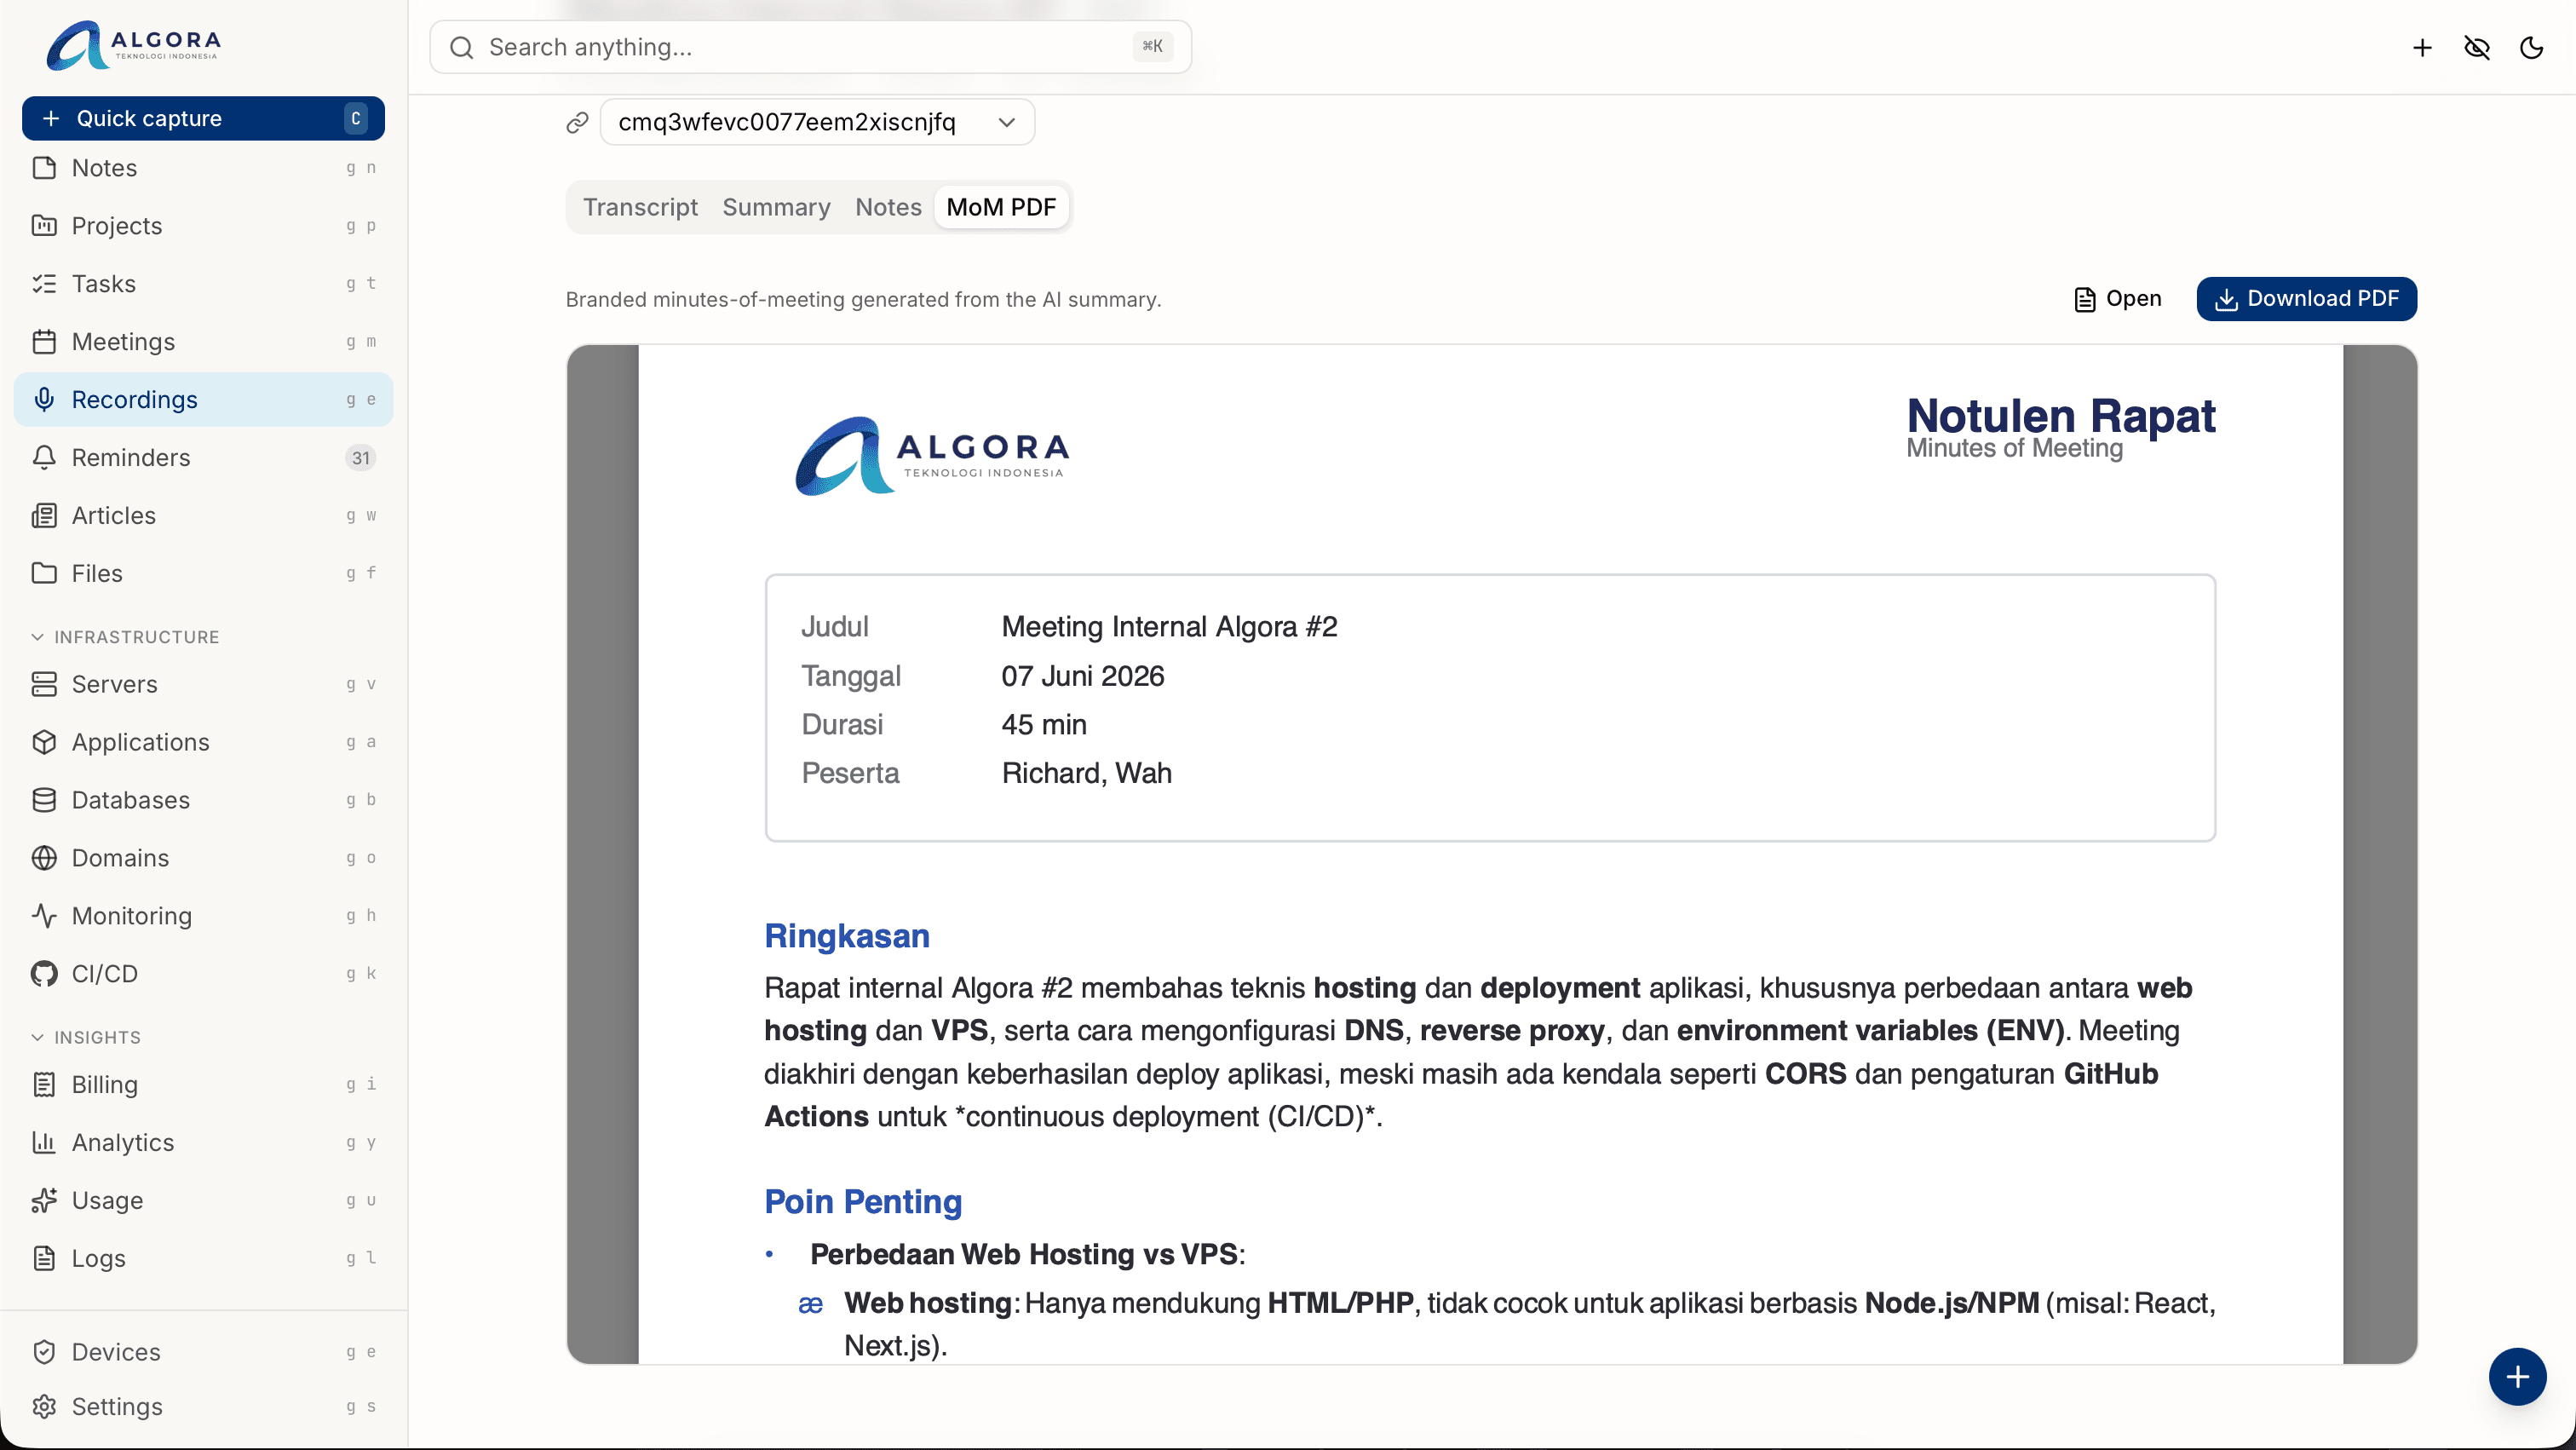Viewport: 2576px width, 1450px height.
Task: Toggle dark mode with moon icon
Action: [2531, 48]
